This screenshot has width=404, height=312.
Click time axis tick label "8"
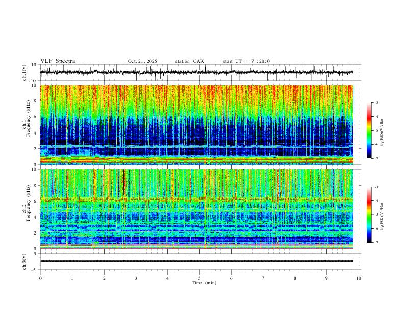tap(295, 278)
